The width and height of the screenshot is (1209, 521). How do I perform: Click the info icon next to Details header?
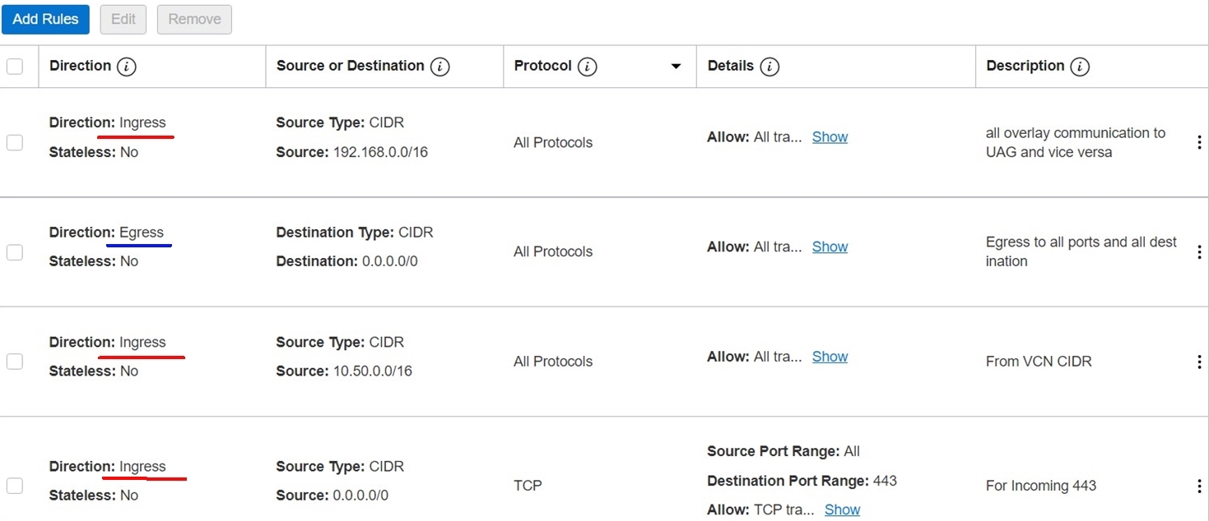coord(770,67)
